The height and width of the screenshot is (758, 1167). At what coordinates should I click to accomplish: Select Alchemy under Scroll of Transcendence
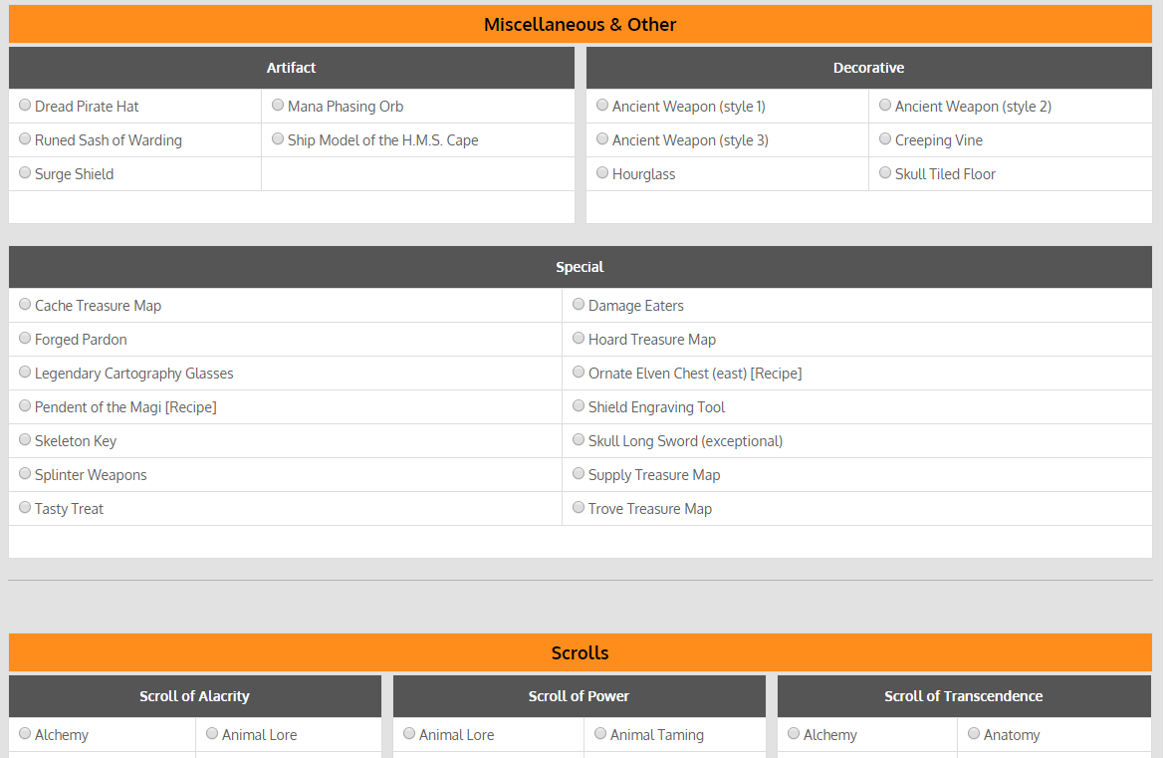[794, 733]
